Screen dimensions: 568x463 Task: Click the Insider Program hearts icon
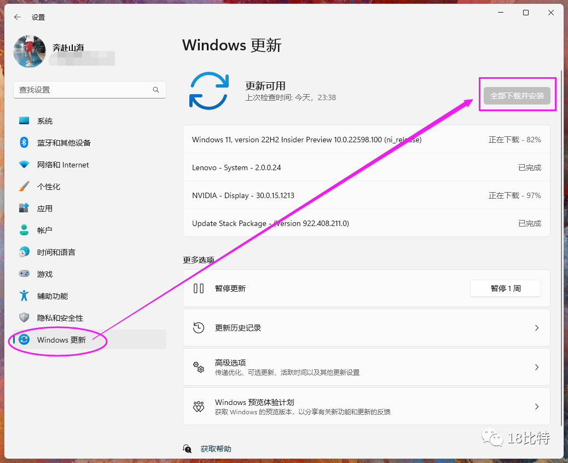(199, 407)
